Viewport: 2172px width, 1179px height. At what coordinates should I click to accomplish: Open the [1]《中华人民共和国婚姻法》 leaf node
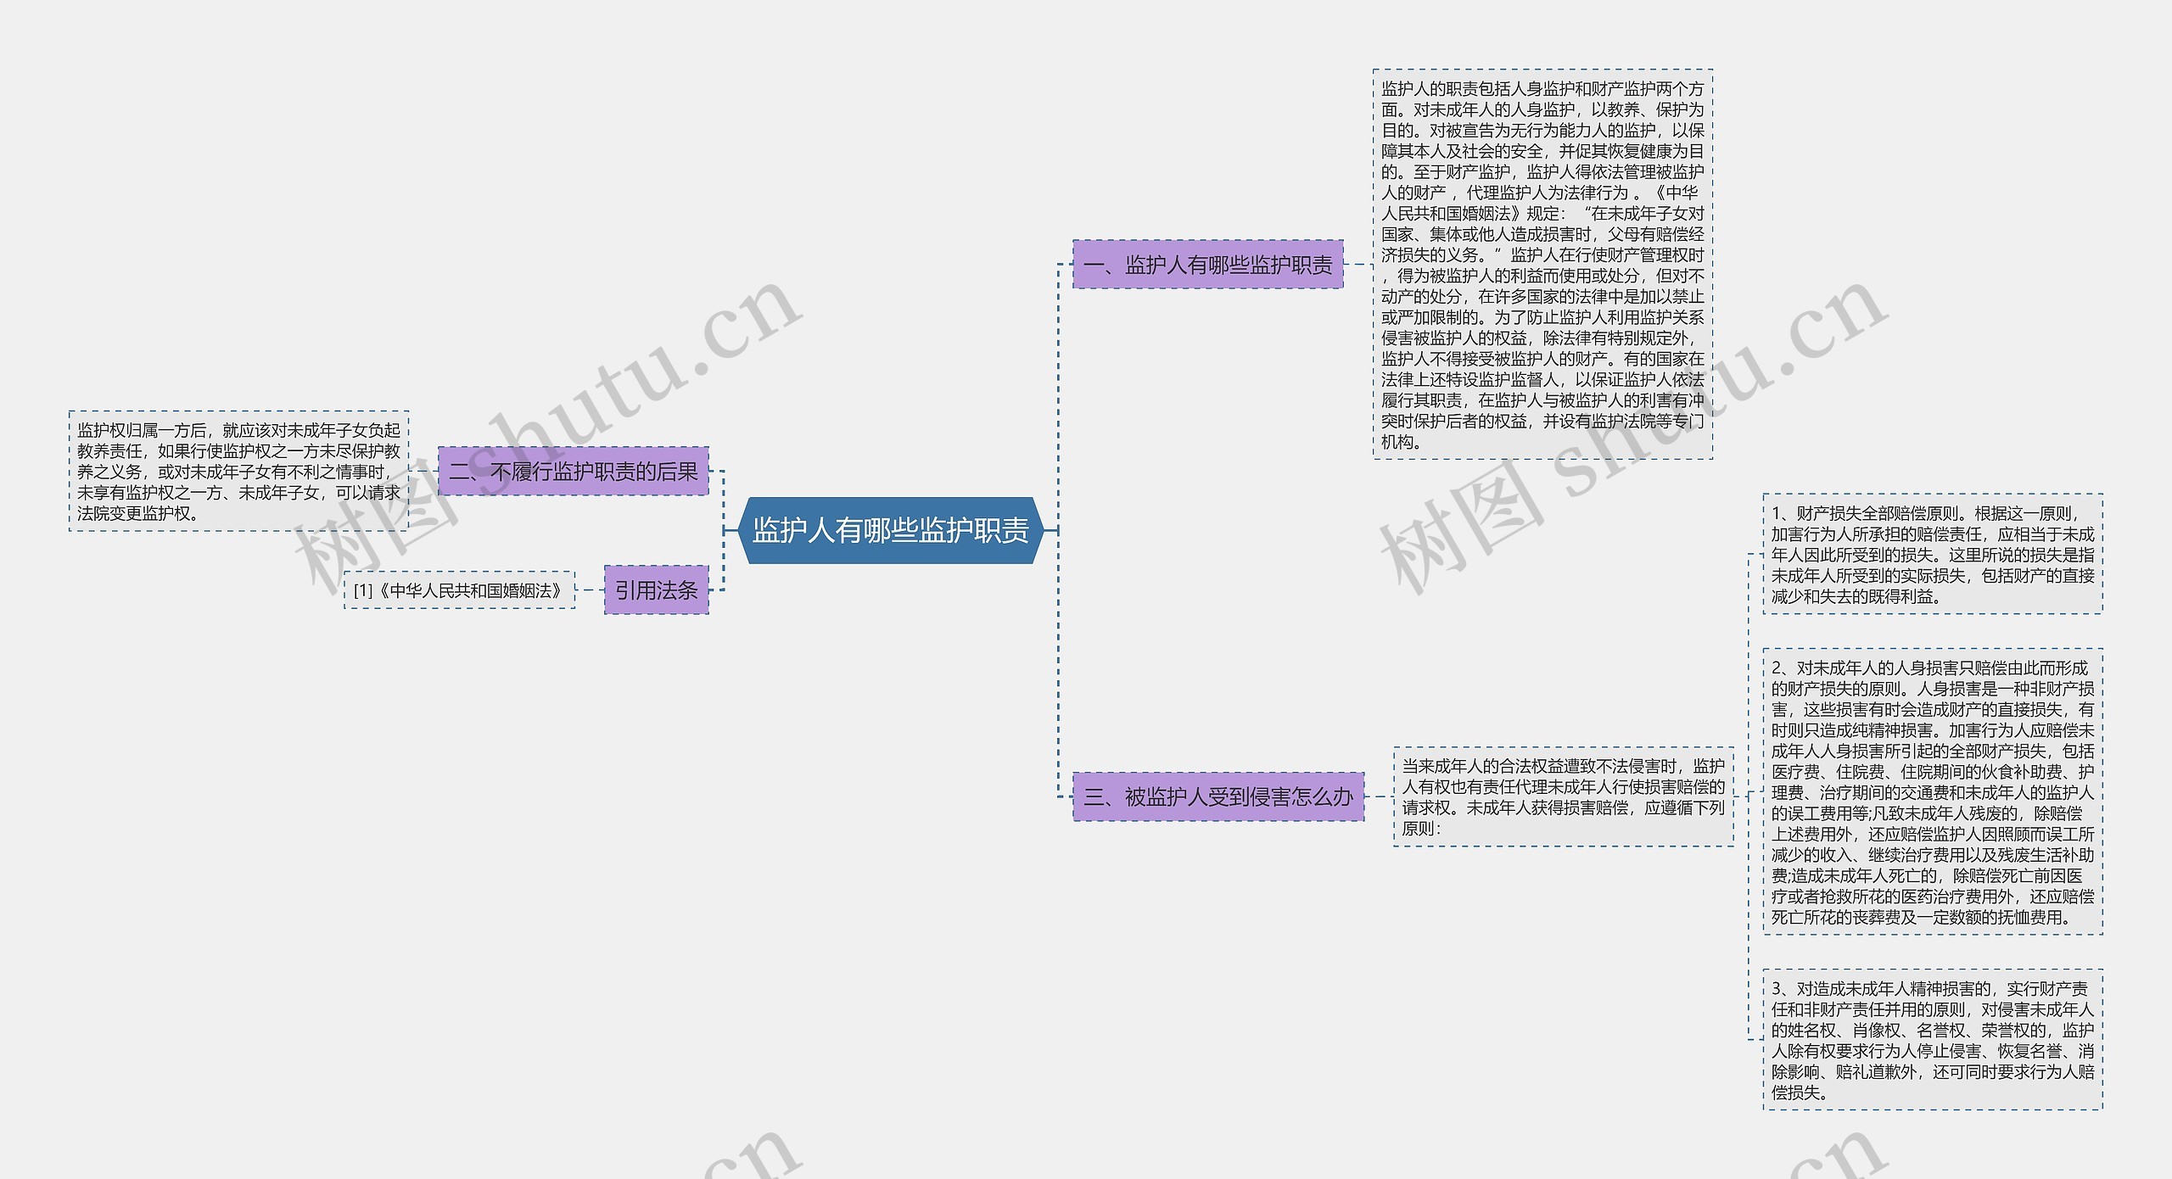[459, 590]
